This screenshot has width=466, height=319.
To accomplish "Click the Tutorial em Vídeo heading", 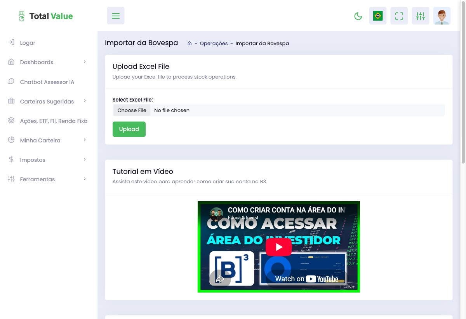I will 143,172.
